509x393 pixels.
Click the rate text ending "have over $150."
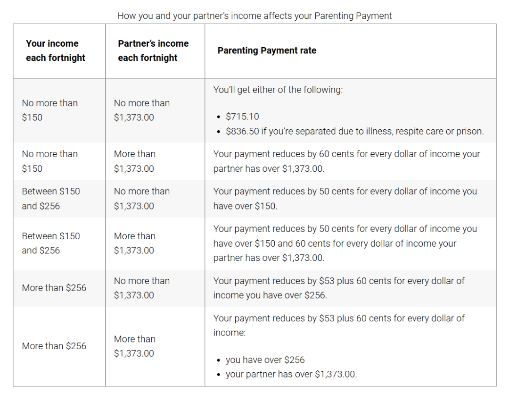point(345,198)
